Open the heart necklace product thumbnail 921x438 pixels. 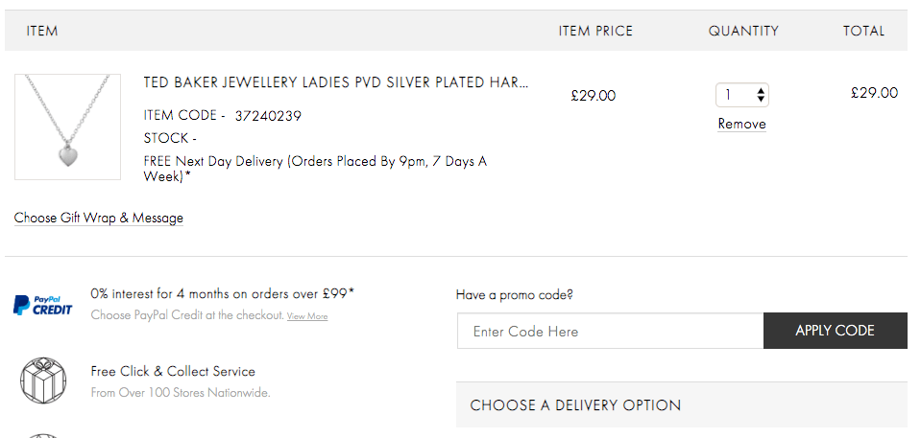click(x=67, y=127)
